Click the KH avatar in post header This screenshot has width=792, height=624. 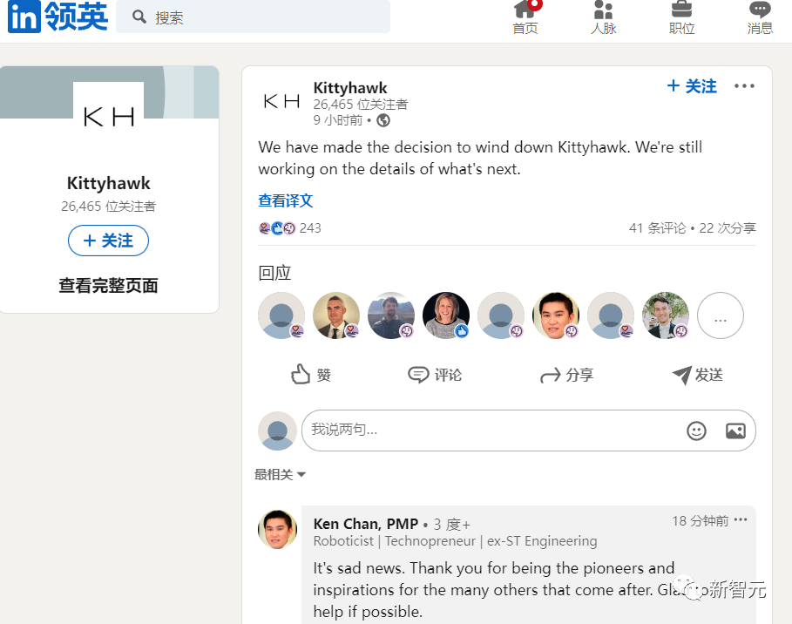point(281,102)
